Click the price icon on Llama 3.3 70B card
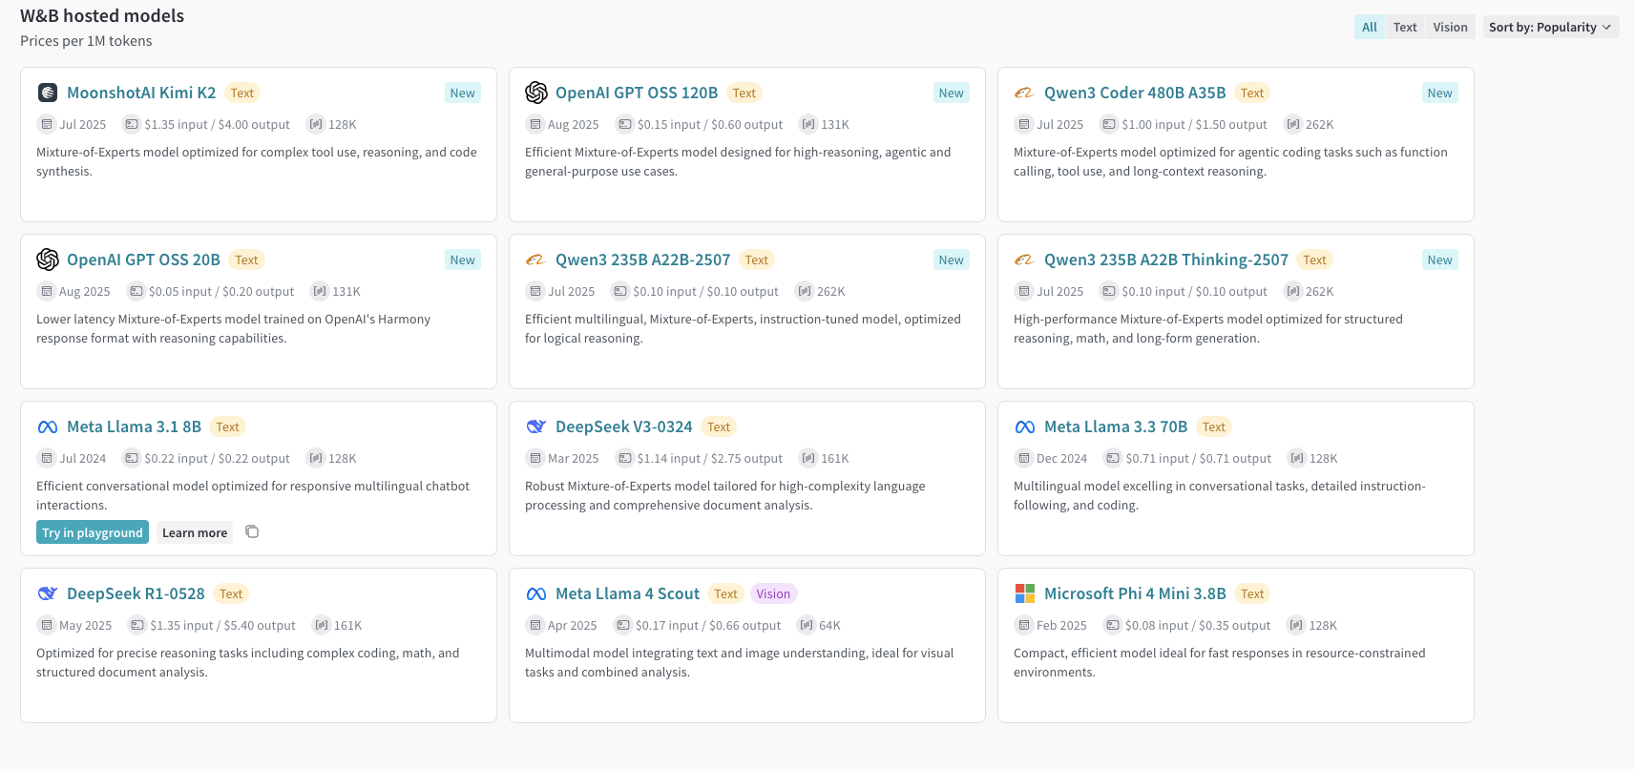 click(x=1113, y=458)
